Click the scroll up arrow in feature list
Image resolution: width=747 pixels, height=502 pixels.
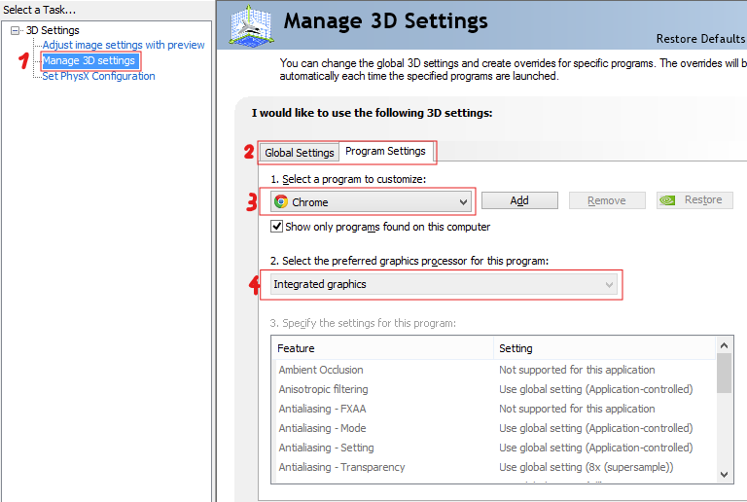click(x=724, y=345)
